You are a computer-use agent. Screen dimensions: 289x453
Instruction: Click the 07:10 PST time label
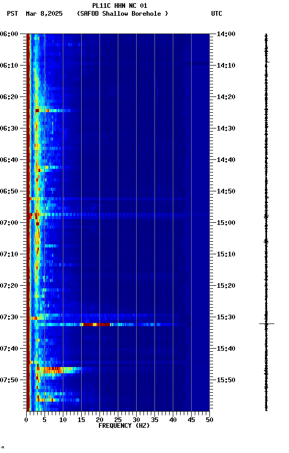pos(9,254)
